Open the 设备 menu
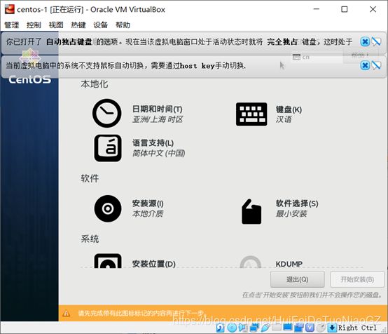This screenshot has height=334, width=388. 100,25
